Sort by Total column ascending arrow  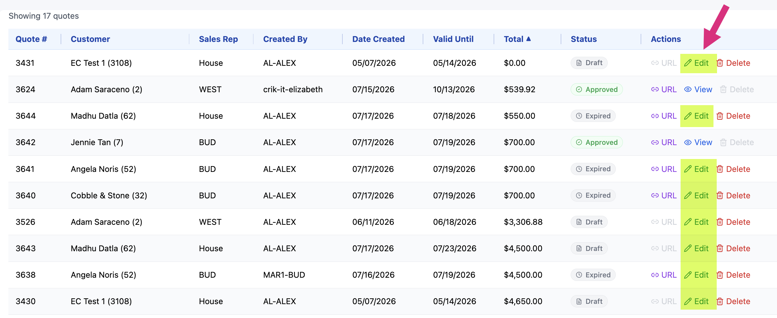click(x=528, y=39)
